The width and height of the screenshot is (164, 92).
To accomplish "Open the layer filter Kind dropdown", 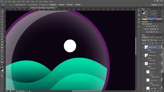I will [x=145, y=37].
